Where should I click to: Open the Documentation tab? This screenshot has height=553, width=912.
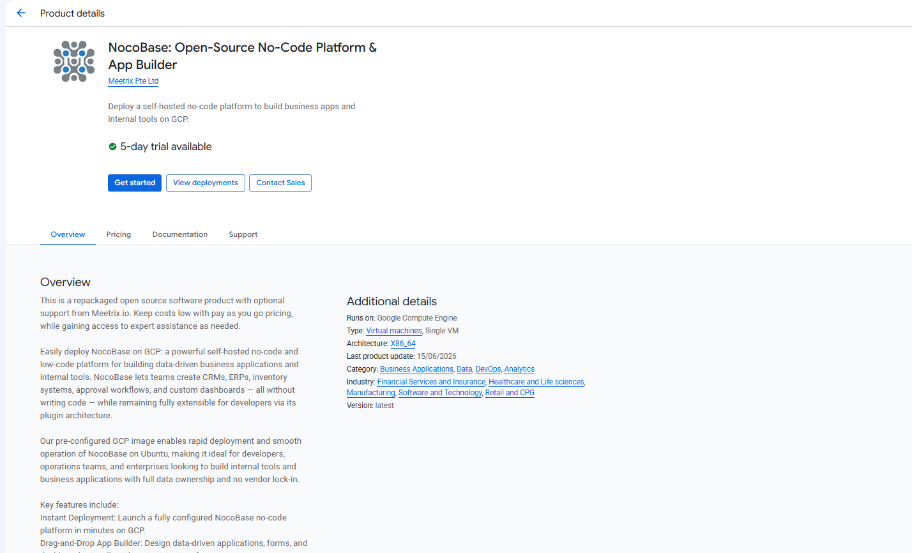pyautogui.click(x=180, y=234)
